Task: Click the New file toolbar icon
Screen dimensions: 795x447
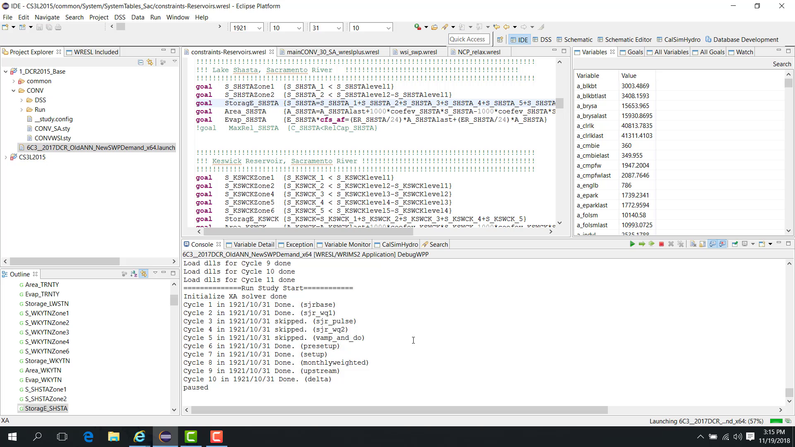Action: click(x=5, y=27)
